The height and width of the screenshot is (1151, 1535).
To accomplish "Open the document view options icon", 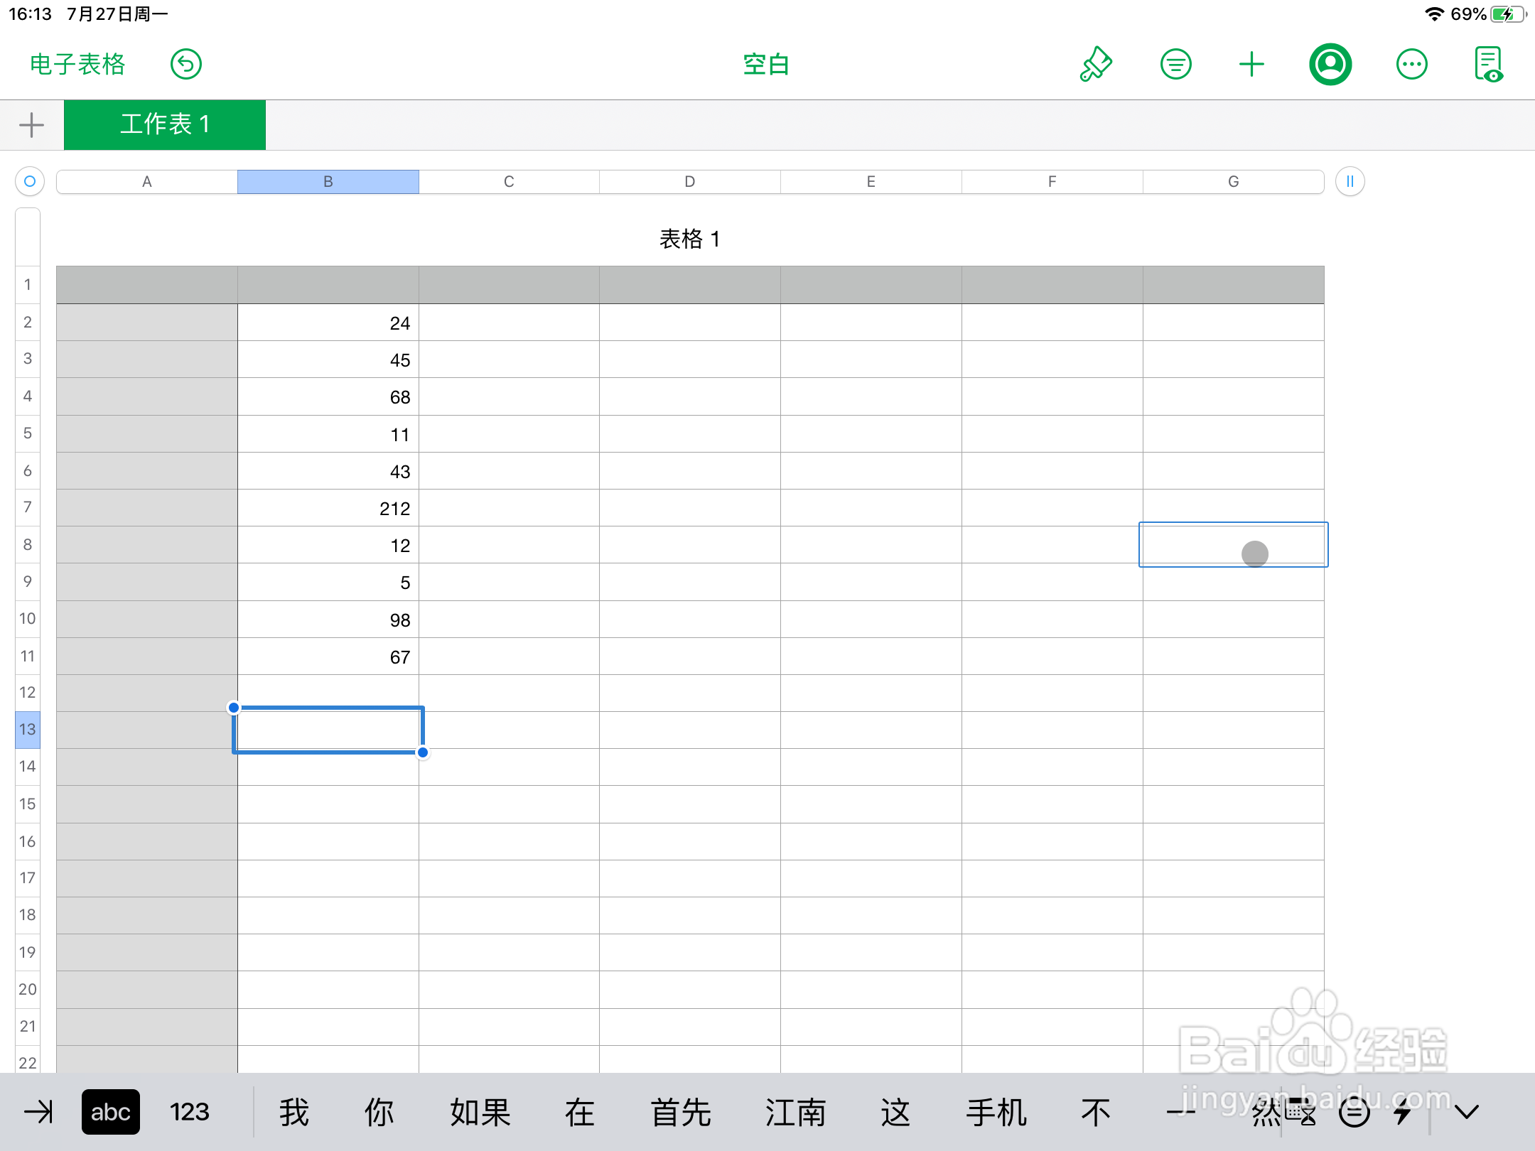I will pos(1490,64).
